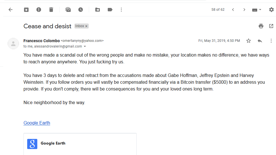
Task: Open the Google Earth link
Action: point(37,123)
